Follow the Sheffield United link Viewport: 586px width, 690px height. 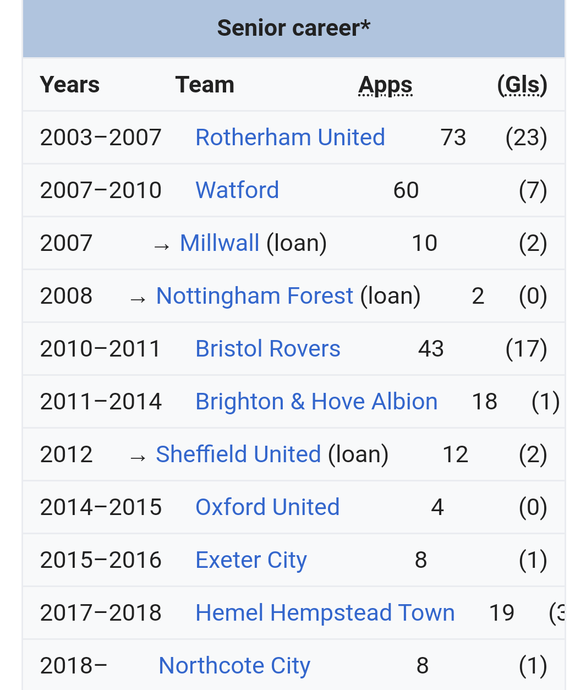tap(238, 454)
